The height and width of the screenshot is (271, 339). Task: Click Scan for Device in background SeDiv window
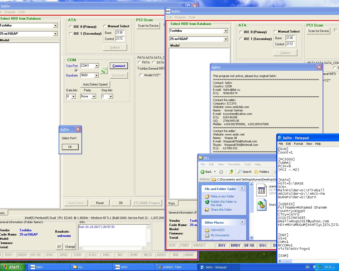tap(148, 26)
